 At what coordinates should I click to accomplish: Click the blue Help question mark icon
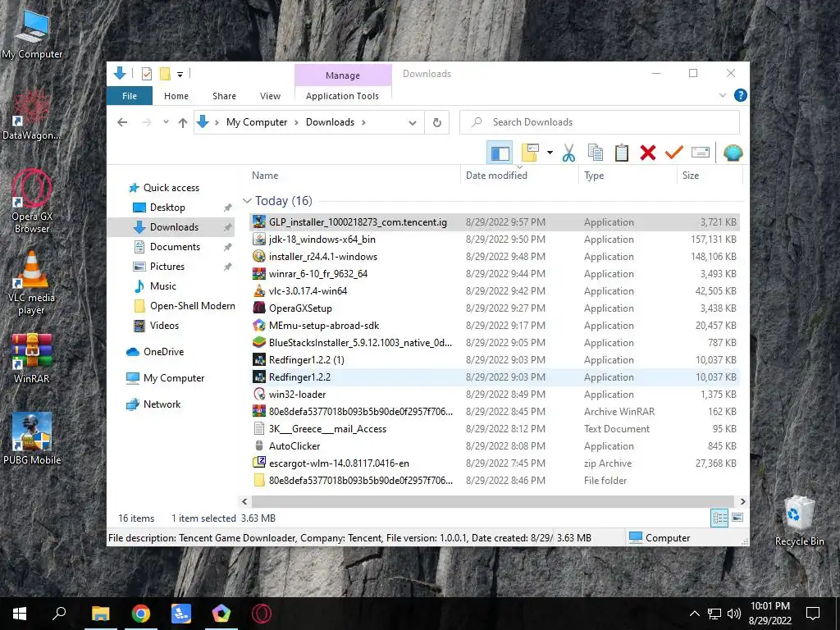pyautogui.click(x=741, y=95)
